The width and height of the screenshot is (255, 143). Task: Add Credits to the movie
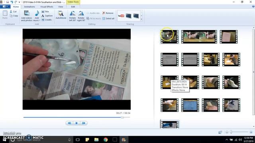[47, 20]
